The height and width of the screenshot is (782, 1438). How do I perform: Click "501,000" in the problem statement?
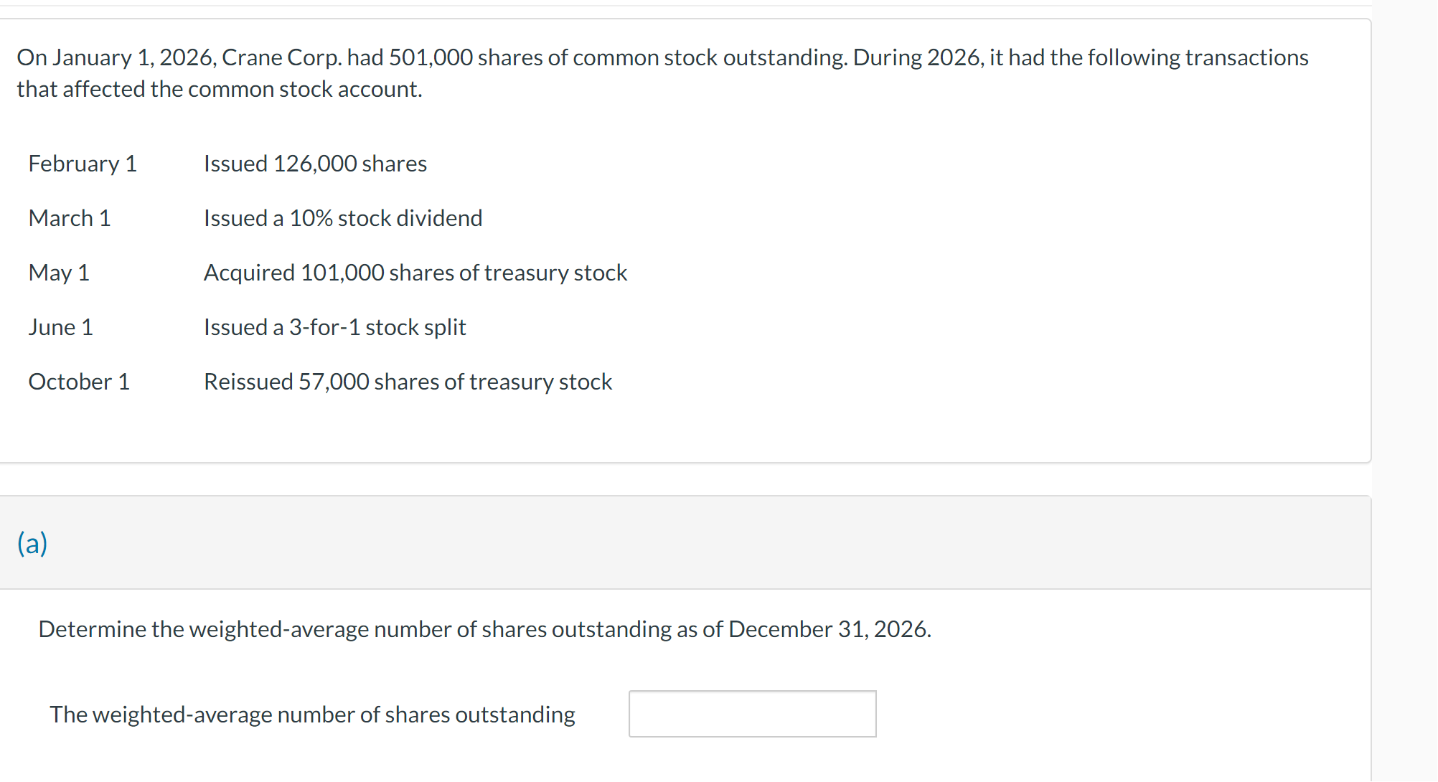coord(431,57)
